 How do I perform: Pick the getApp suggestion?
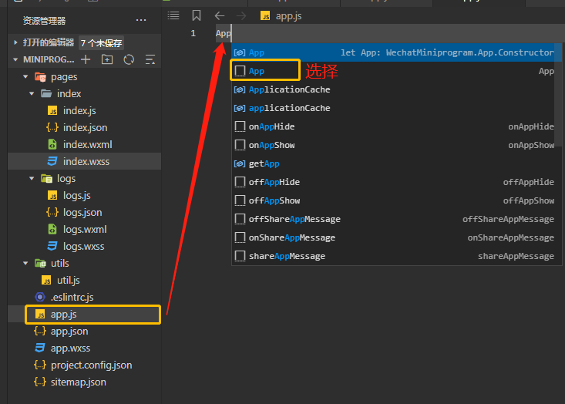[395, 163]
